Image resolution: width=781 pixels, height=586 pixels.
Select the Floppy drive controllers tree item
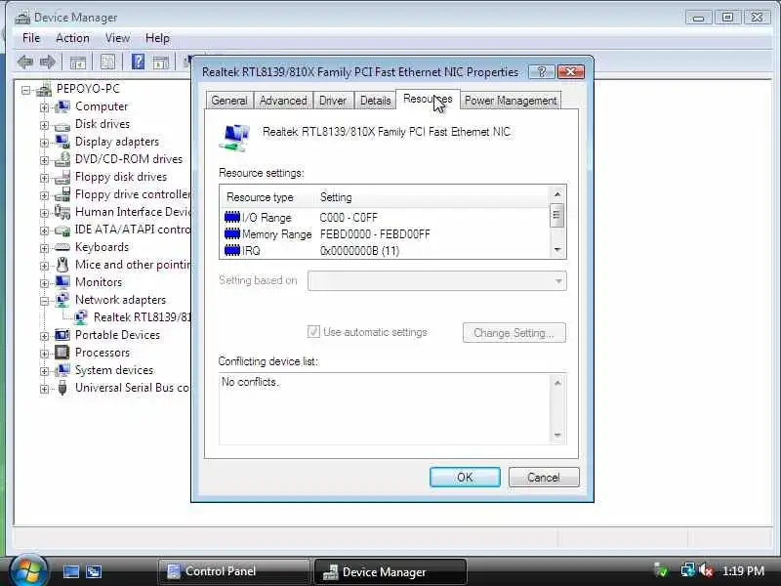133,194
